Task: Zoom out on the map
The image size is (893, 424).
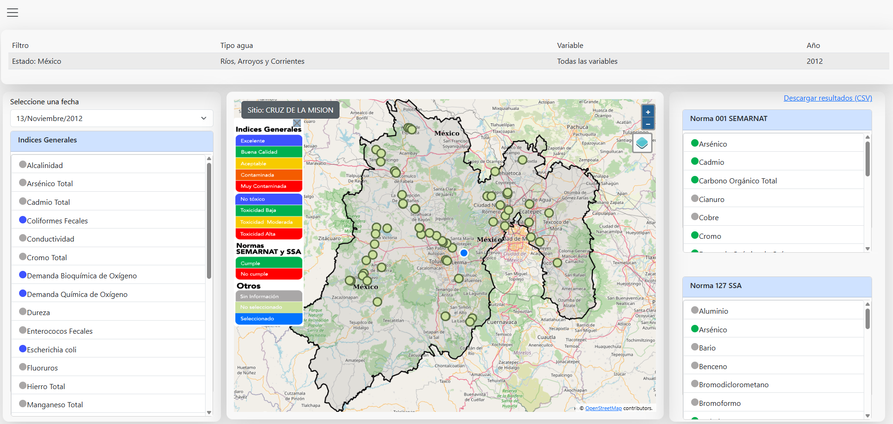Action: (x=648, y=124)
